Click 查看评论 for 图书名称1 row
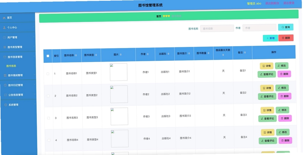The height and width of the screenshot is (155, 303). pos(267,74)
